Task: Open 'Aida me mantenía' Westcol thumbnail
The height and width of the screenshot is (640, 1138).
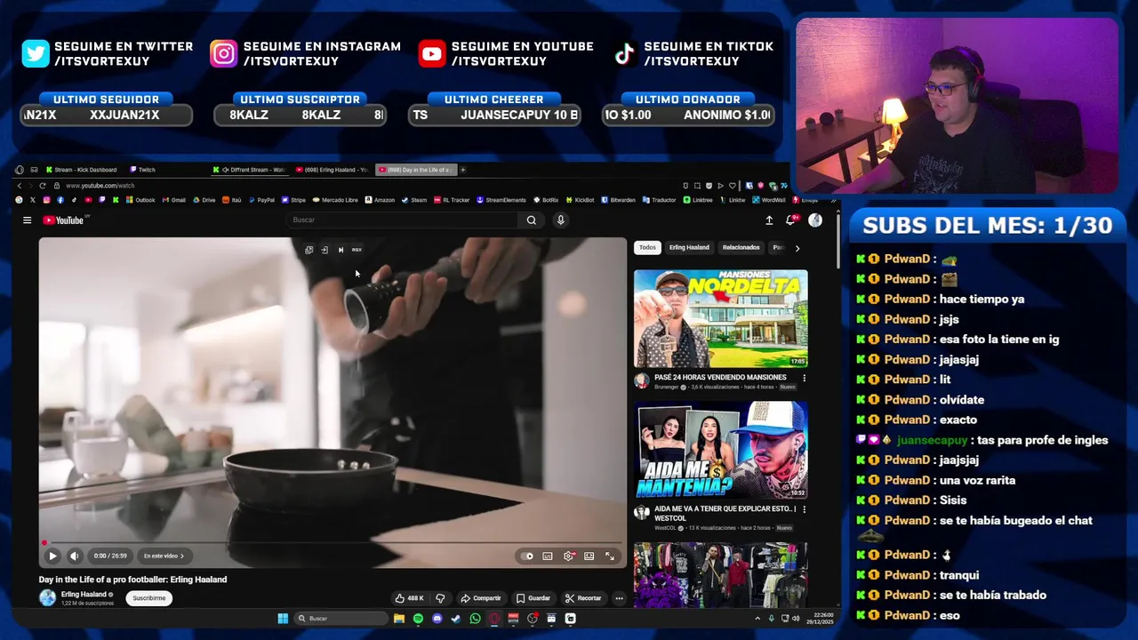Action: coord(721,451)
